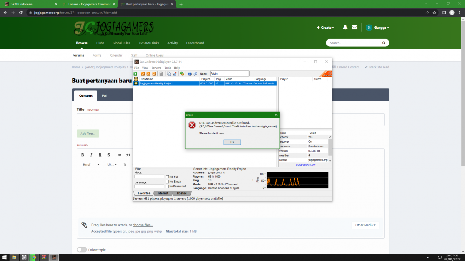
Task: Reload the page with the Chrome refresh icon
Action: tap(21, 13)
